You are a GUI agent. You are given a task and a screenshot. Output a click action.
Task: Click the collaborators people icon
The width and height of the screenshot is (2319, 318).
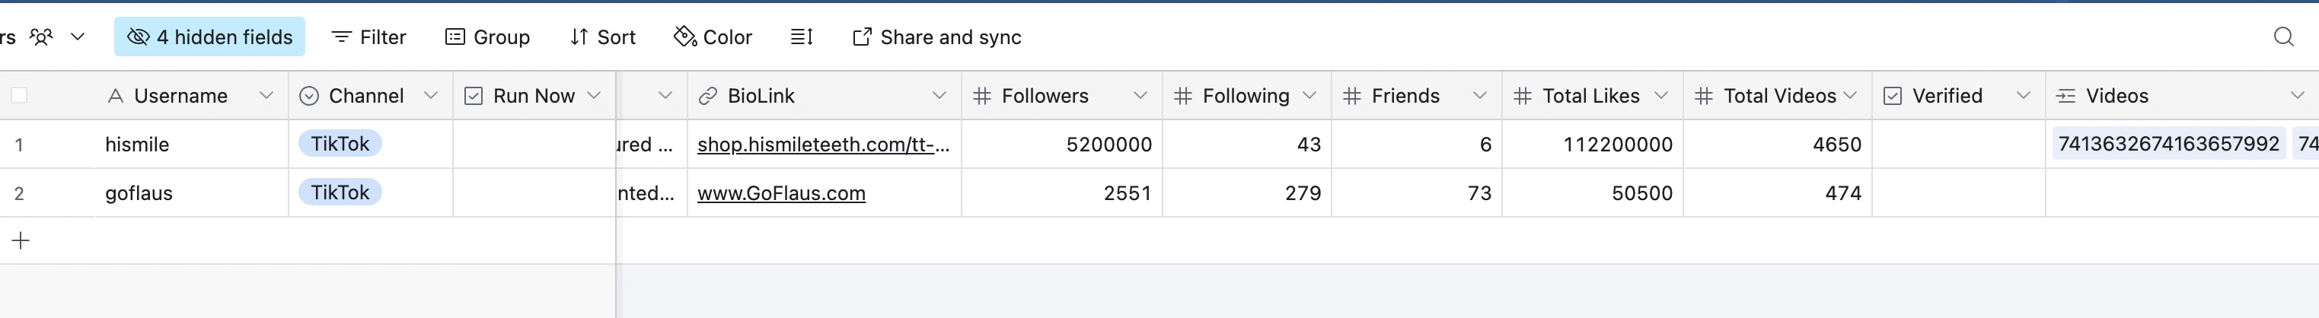click(41, 37)
